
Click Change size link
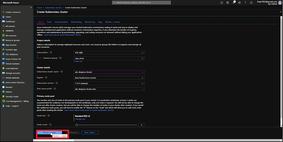80,119
